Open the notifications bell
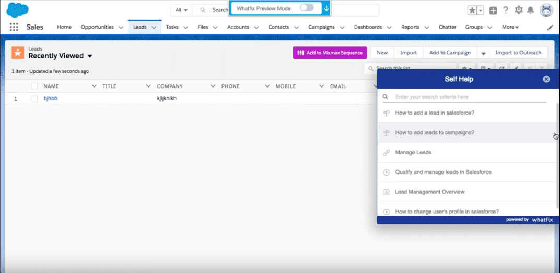The width and height of the screenshot is (560, 273). click(x=531, y=10)
